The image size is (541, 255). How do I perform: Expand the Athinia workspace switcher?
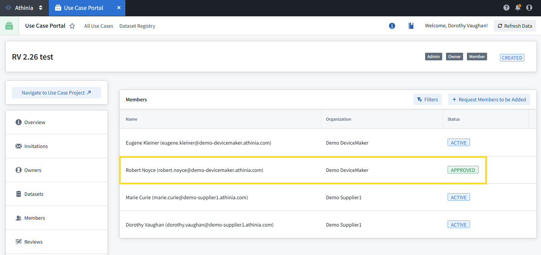(41, 8)
